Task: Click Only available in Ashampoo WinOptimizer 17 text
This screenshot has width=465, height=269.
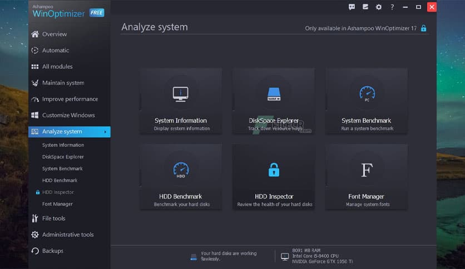Action: click(x=360, y=28)
